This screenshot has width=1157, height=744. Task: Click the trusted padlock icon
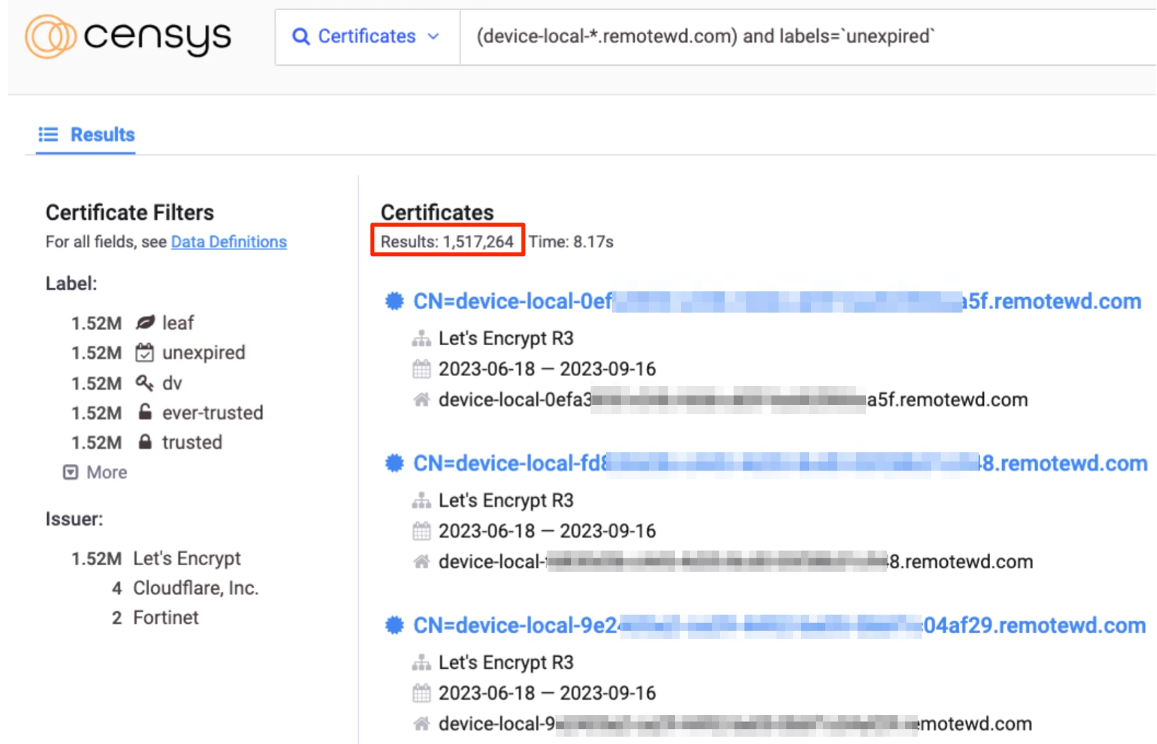click(145, 442)
